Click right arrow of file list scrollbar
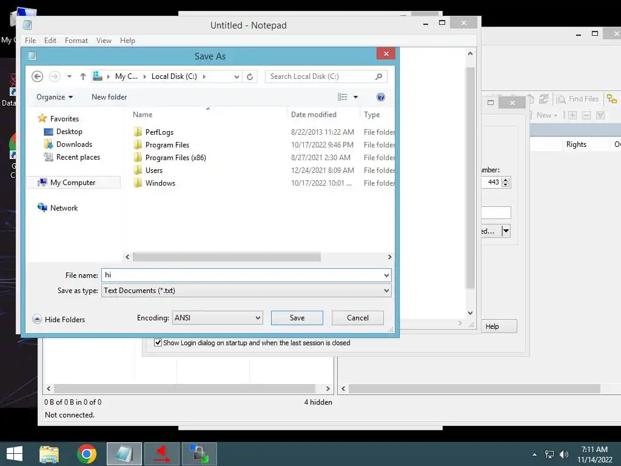 pyautogui.click(x=390, y=257)
